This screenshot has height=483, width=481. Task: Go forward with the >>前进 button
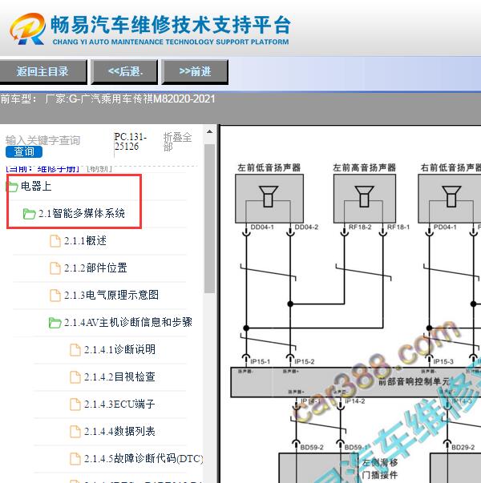(x=195, y=72)
